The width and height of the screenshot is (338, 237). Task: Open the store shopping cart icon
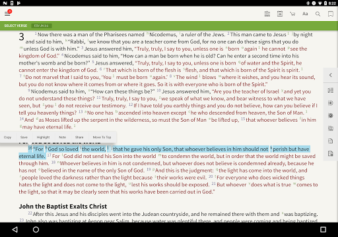pyautogui.click(x=292, y=14)
